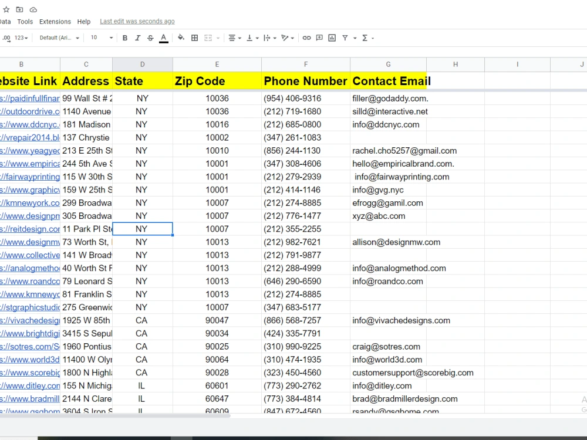Click the insert comment icon
The width and height of the screenshot is (587, 440).
click(x=319, y=38)
